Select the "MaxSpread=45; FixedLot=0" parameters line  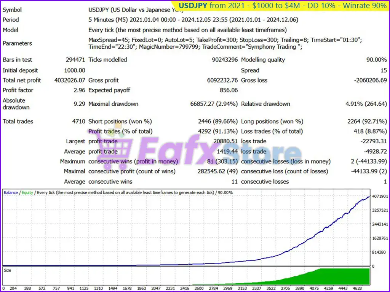click(x=225, y=40)
